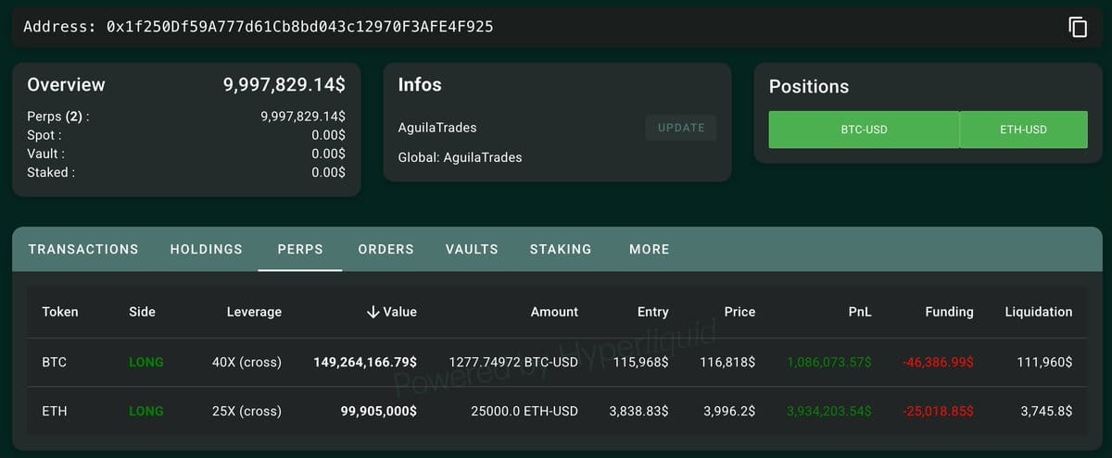Open the BTC-USD position button
The height and width of the screenshot is (458, 1112).
coord(864,130)
